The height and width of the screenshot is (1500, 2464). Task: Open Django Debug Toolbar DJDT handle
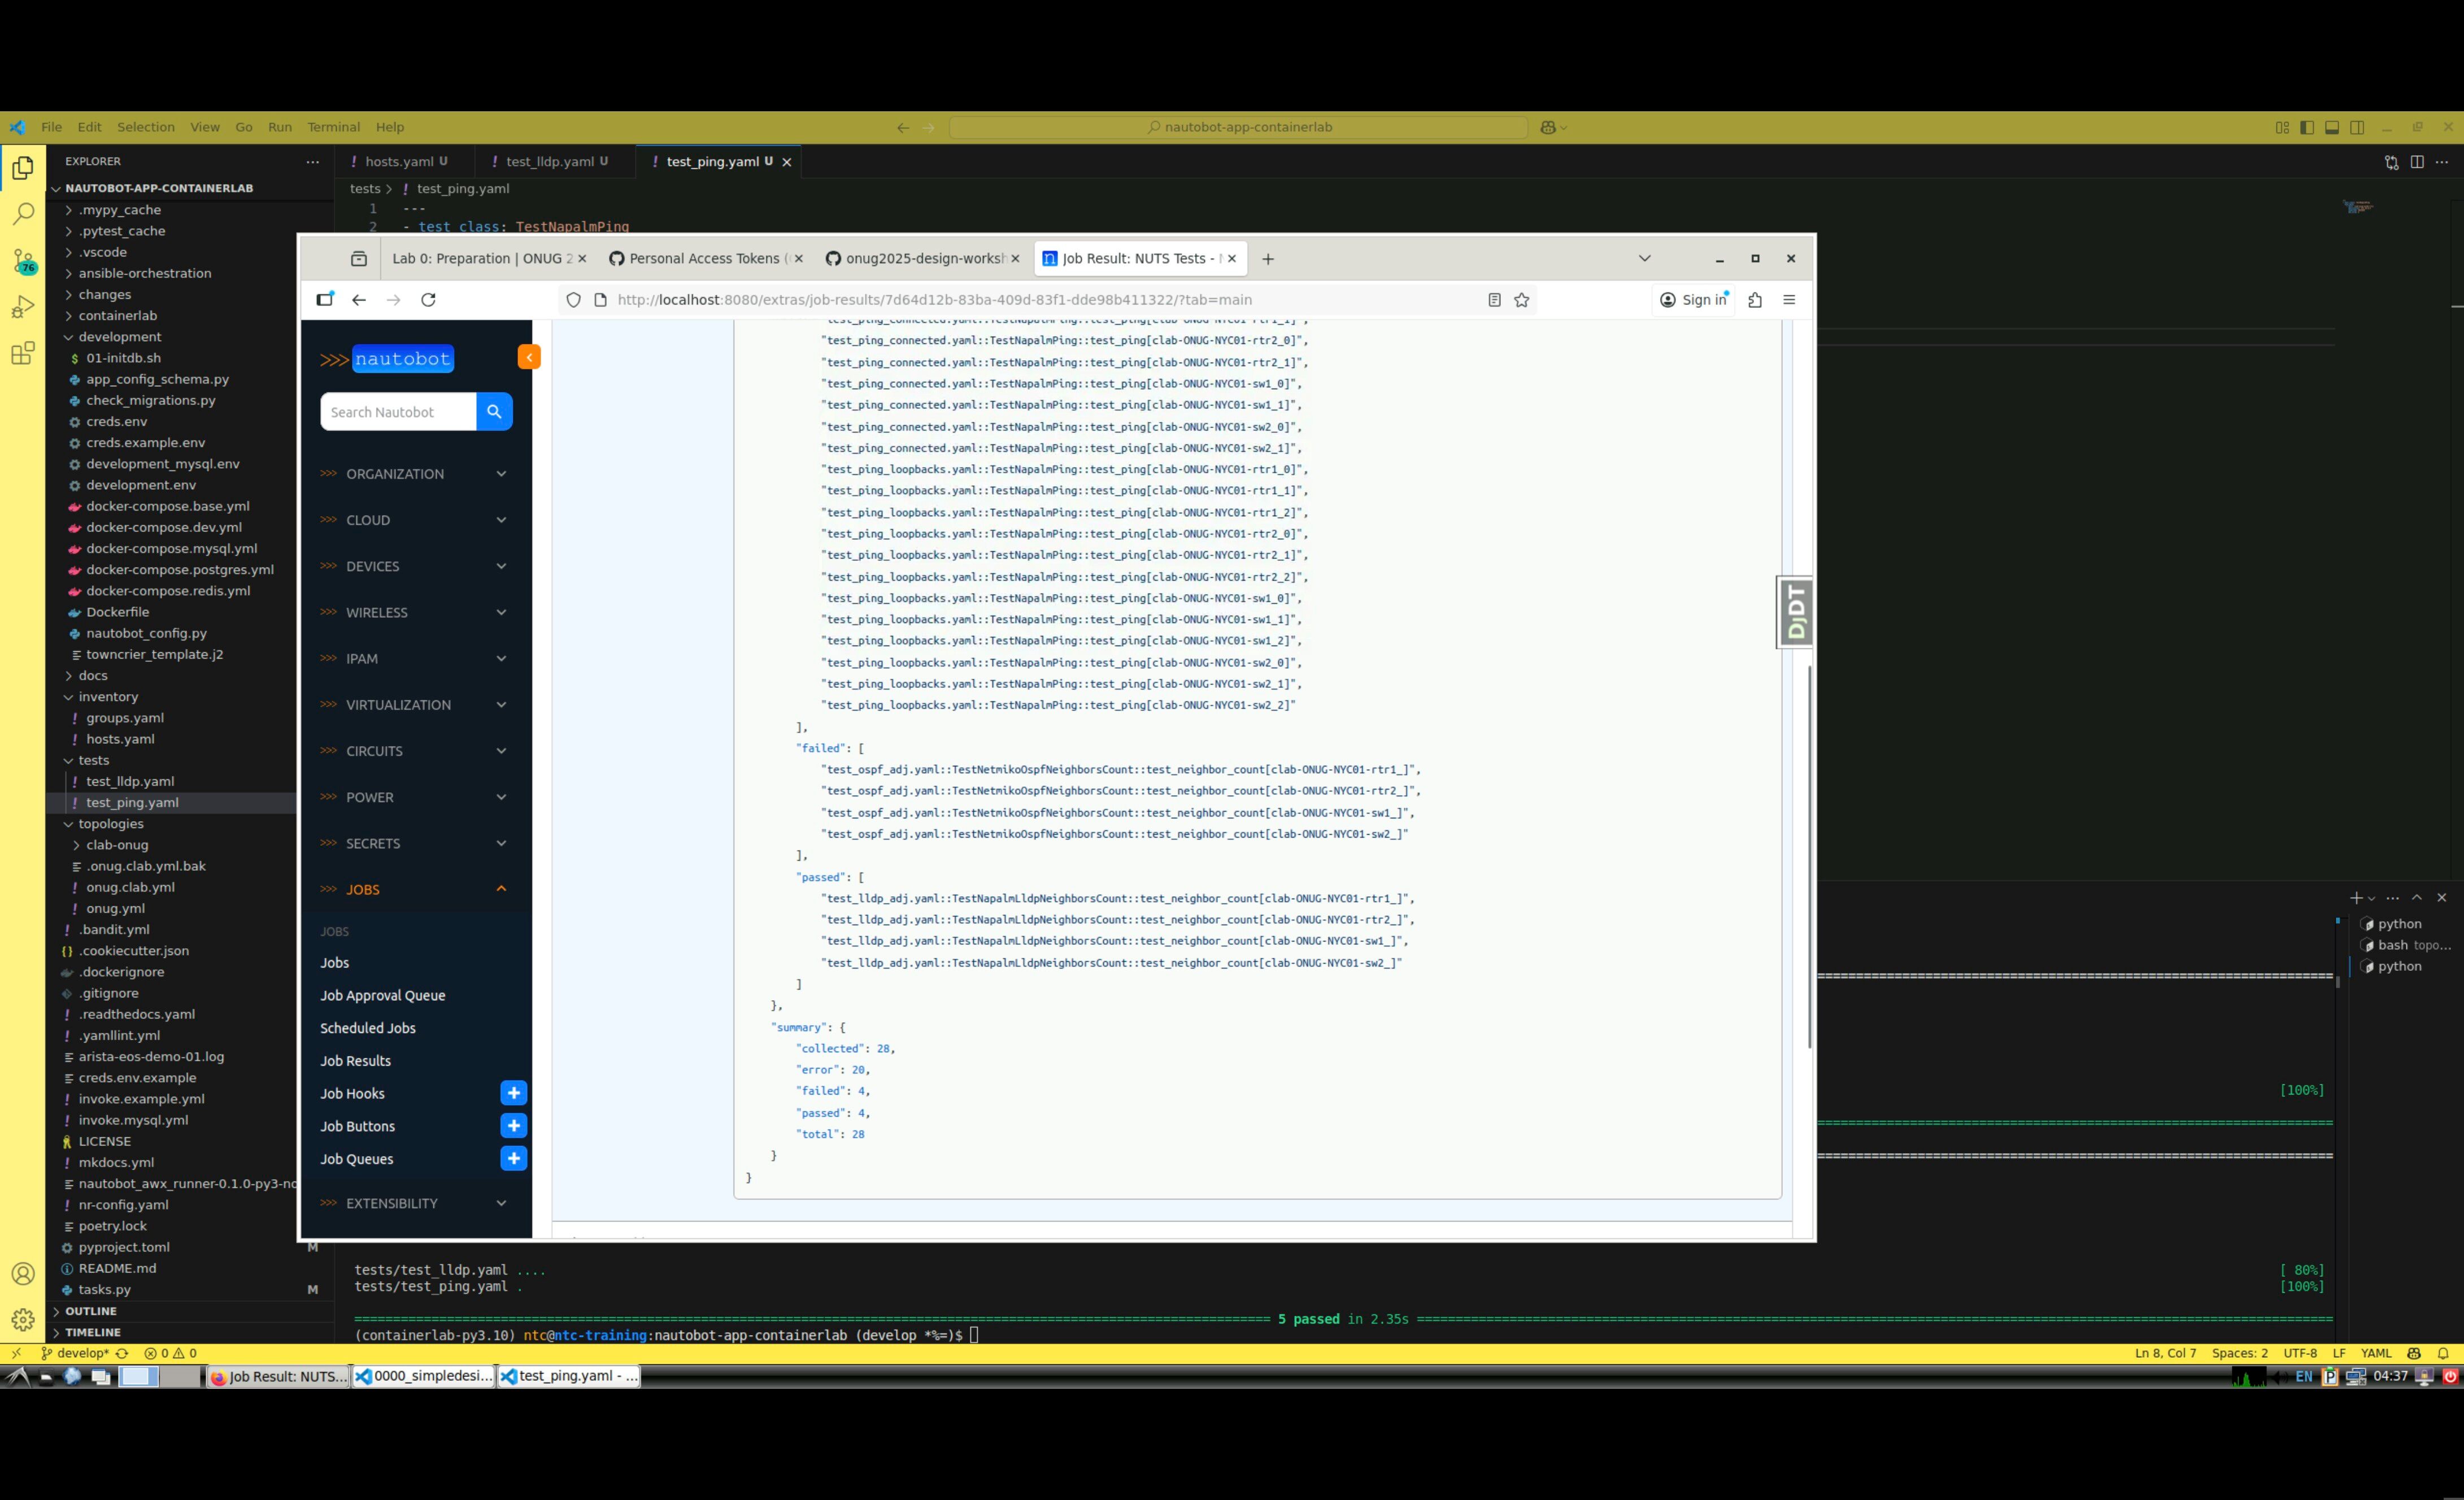[x=1795, y=612]
